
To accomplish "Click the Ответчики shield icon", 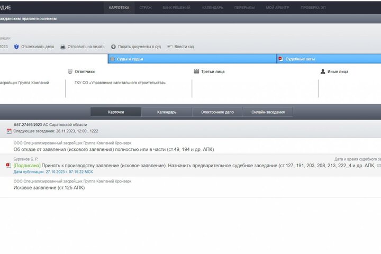I will 70,71.
